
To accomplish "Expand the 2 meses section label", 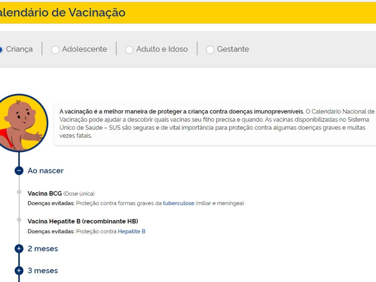I will (x=43, y=249).
